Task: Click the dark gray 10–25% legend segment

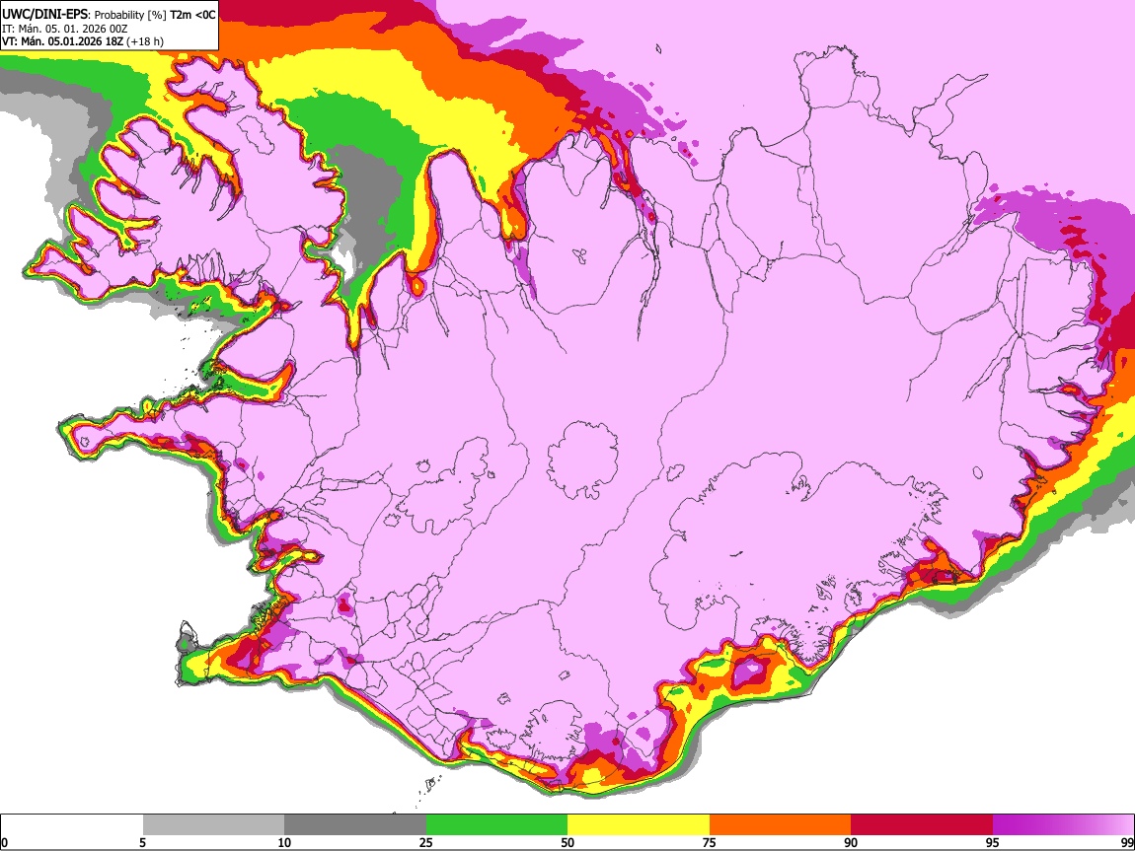Action: (355, 825)
